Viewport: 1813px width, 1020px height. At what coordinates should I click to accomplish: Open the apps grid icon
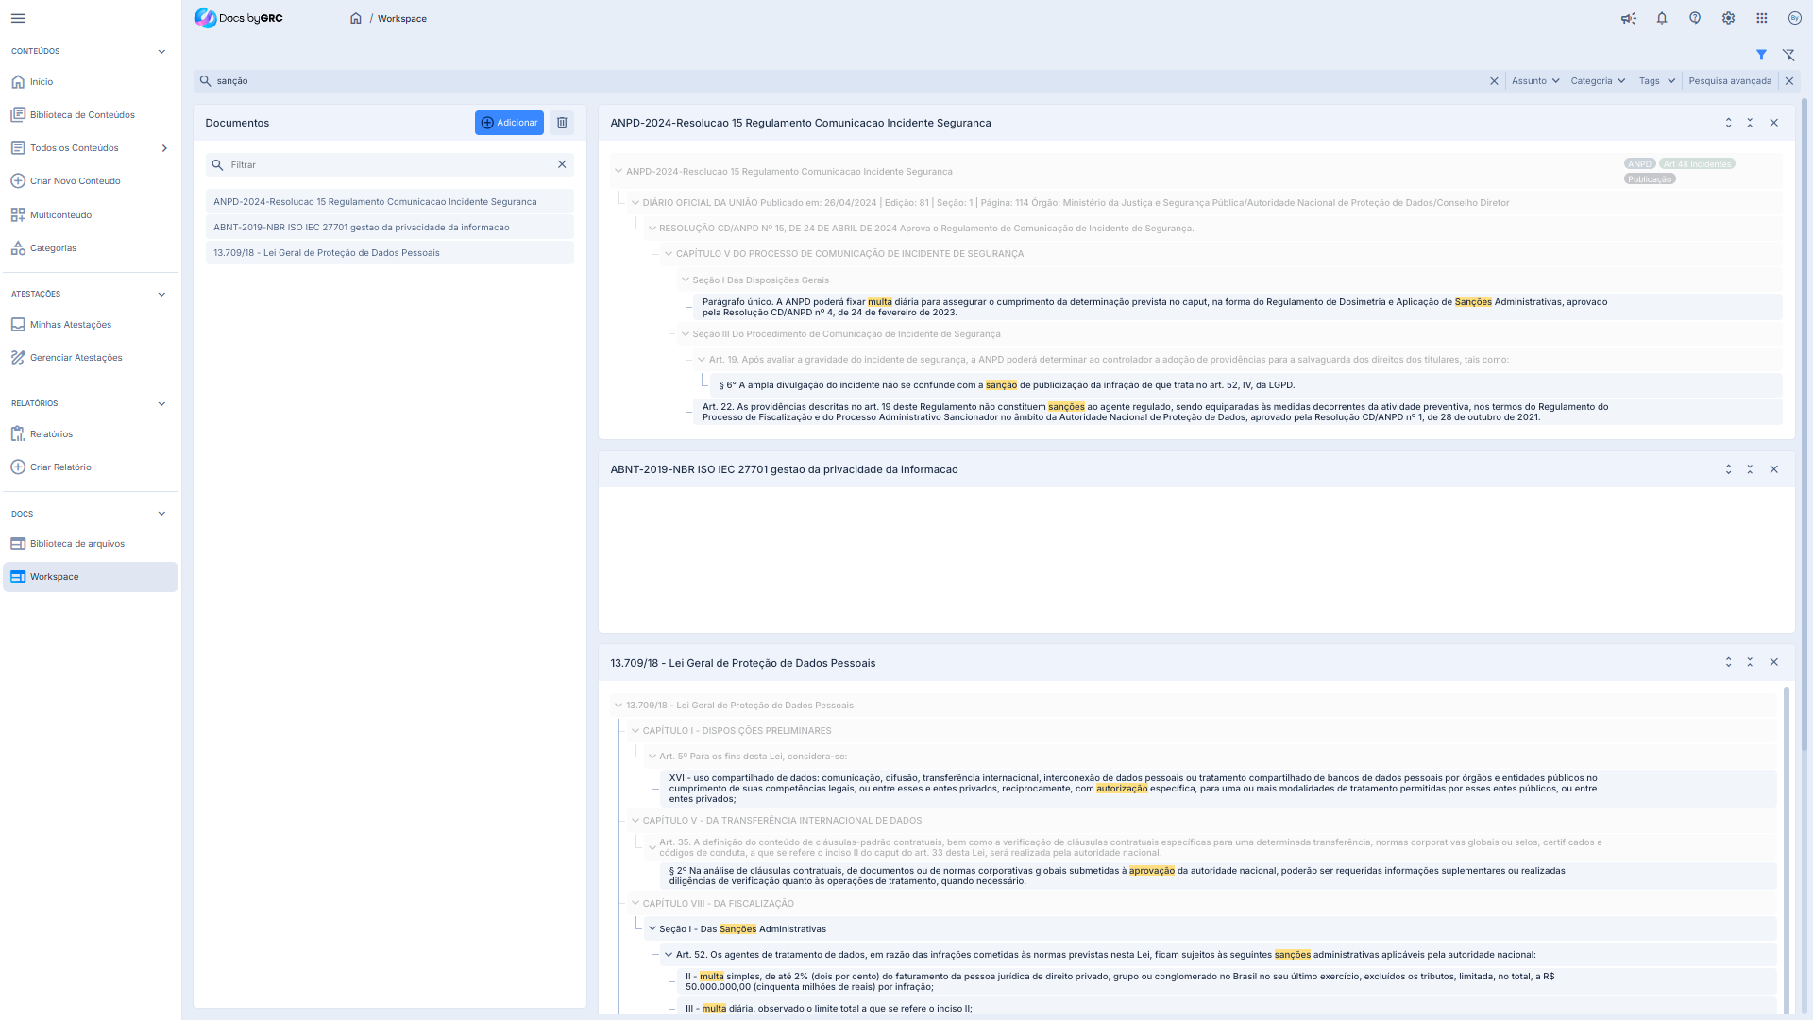(1762, 18)
